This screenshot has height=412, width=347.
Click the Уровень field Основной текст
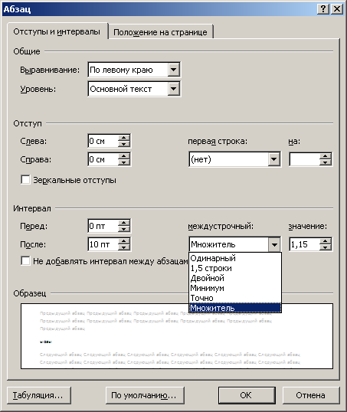pos(128,89)
